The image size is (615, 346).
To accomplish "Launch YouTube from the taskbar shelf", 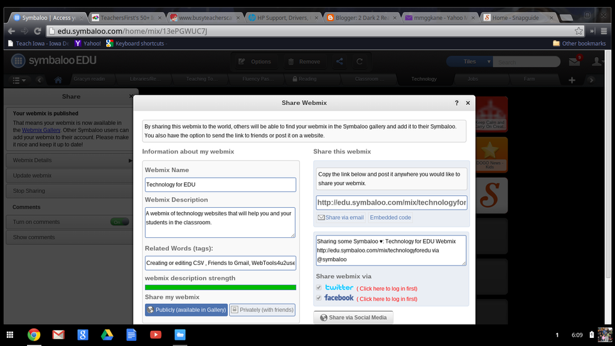I will 155,335.
